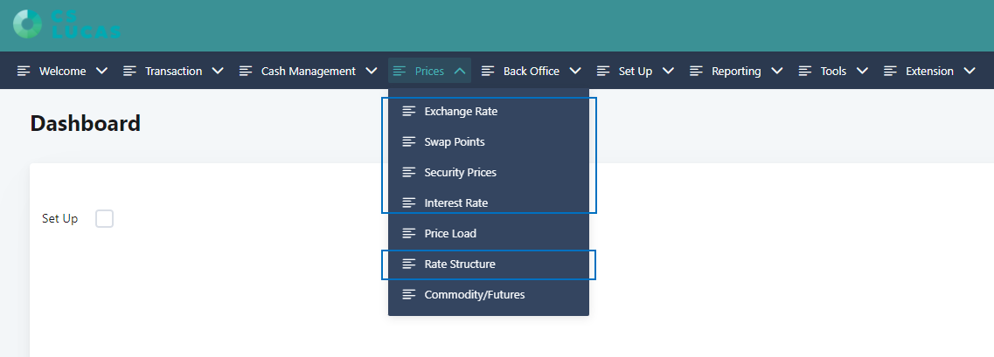
Task: Collapse the Prices menu chevron
Action: coord(460,72)
